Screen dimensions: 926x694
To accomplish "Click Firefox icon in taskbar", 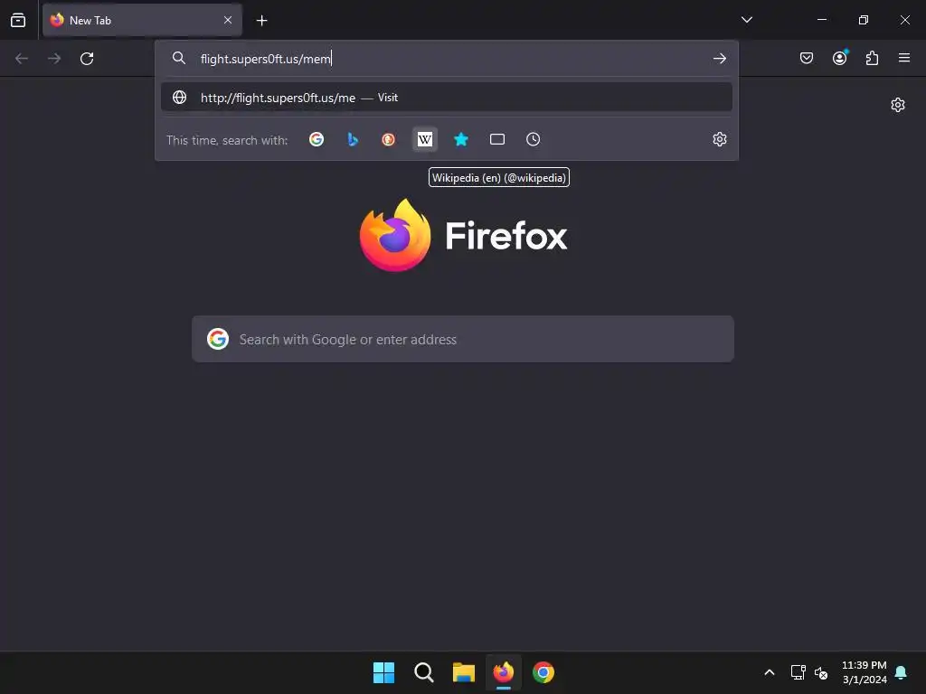I will coord(504,672).
